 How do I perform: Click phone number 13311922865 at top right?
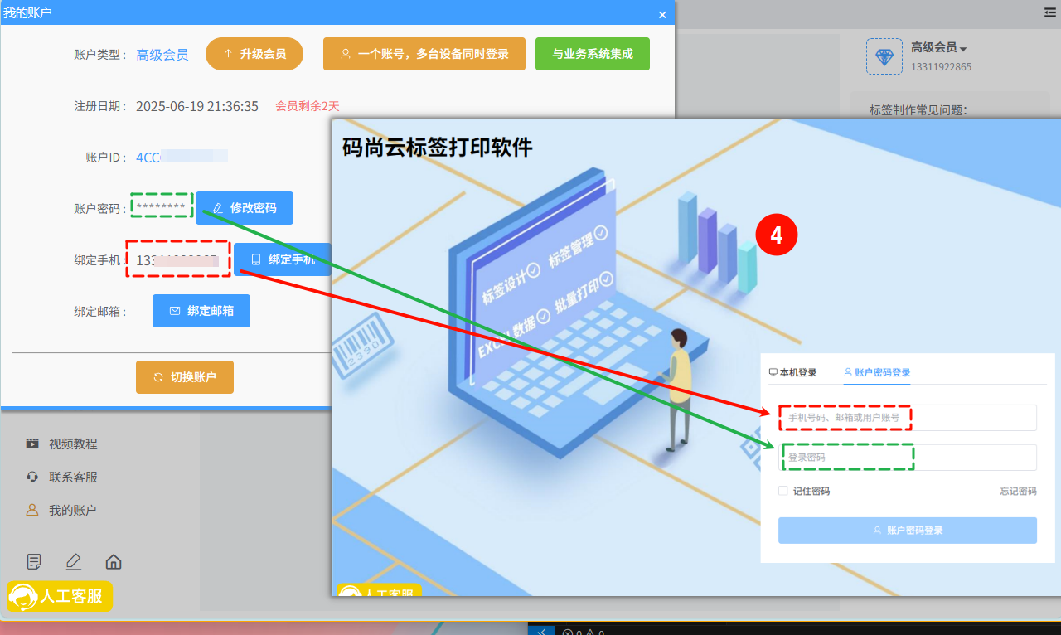click(941, 66)
